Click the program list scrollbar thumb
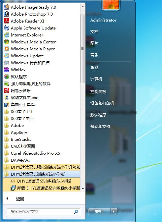Viewport: 162px width, 222px height. pos(82,49)
